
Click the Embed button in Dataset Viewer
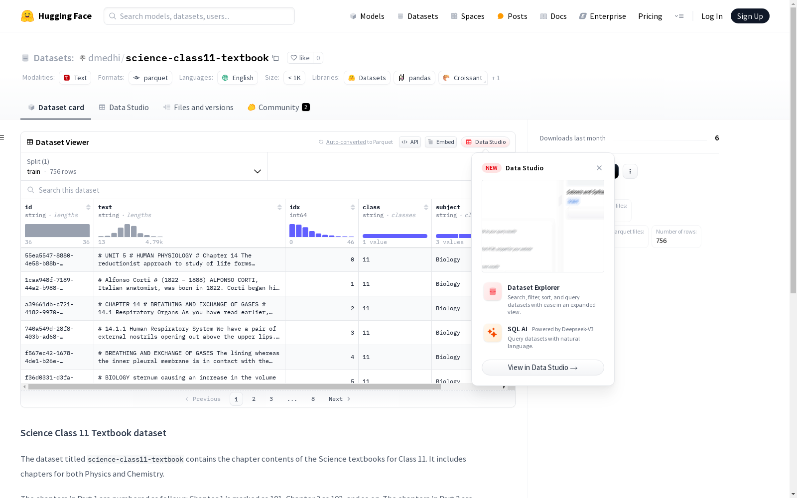(x=441, y=142)
